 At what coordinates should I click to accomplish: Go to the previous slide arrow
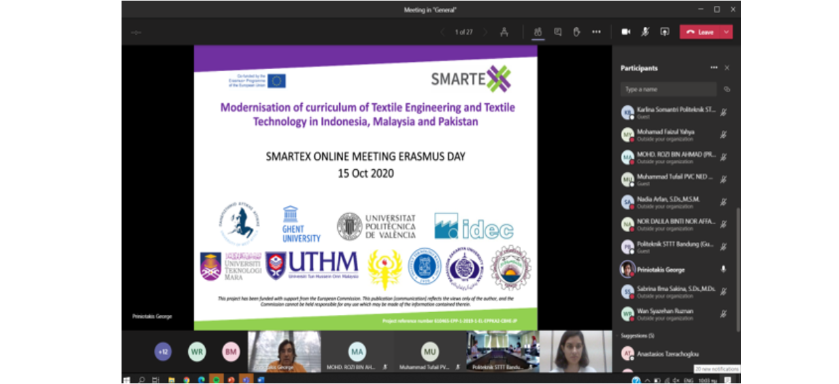[442, 32]
